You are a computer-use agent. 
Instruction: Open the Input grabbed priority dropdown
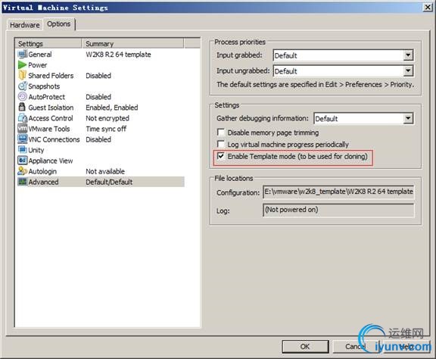click(408, 55)
